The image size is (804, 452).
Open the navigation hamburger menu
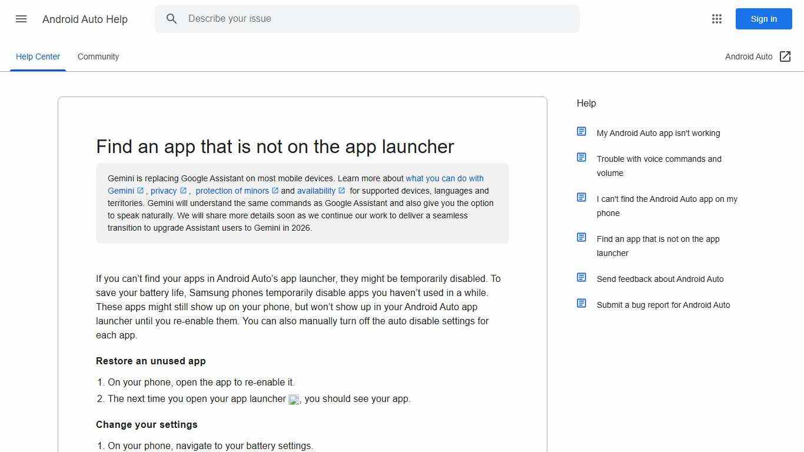(21, 19)
